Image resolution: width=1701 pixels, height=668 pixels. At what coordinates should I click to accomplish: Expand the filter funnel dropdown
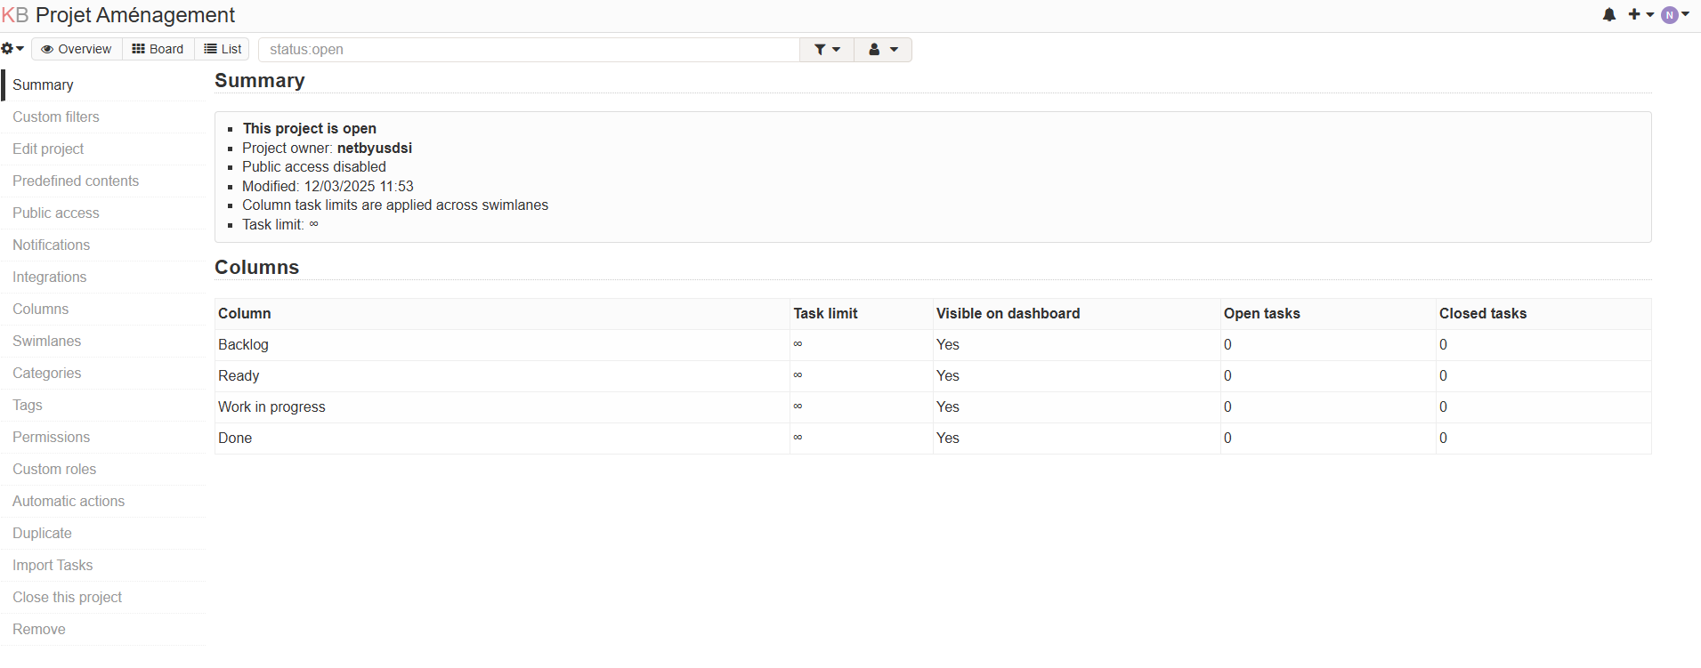click(827, 50)
